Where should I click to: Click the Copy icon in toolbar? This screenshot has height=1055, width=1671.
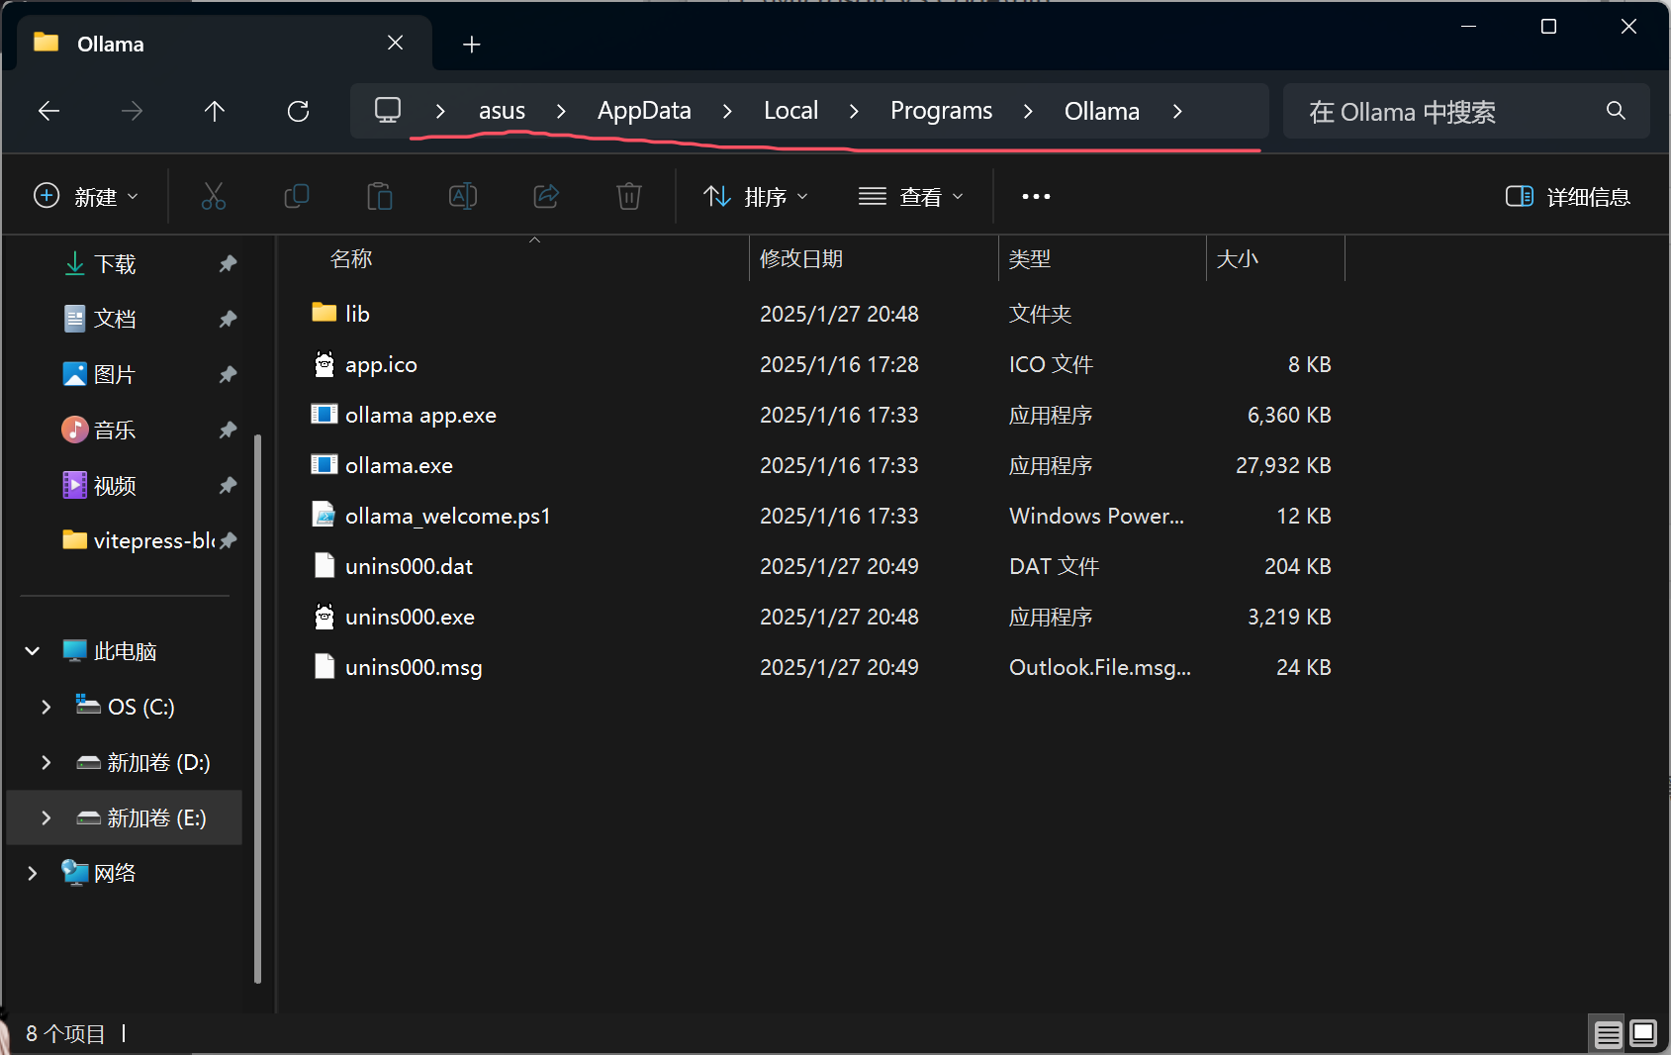pyautogui.click(x=297, y=196)
